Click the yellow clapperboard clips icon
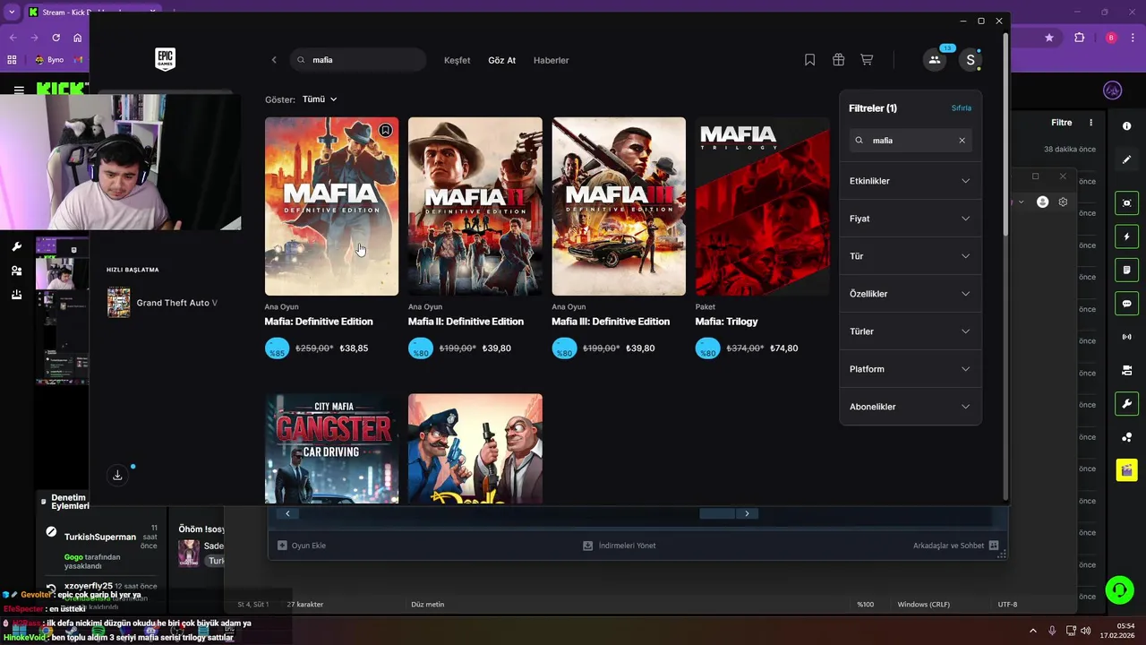This screenshot has width=1146, height=645. 1126,469
